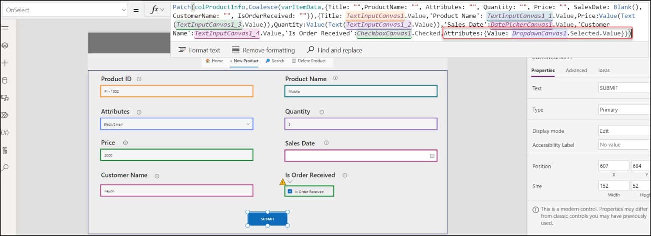Viewport: 651px width, 236px height.
Task: Click the Search magnifier in sidebar
Action: [x=5, y=167]
